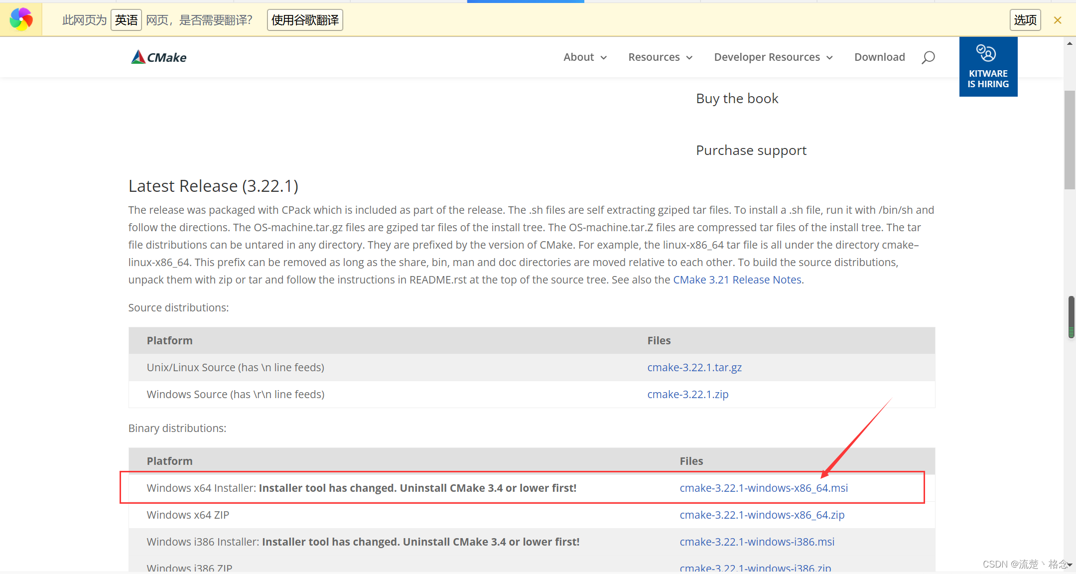Click the Kitware Is Hiring badge
Image resolution: width=1076 pixels, height=574 pixels.
[988, 67]
